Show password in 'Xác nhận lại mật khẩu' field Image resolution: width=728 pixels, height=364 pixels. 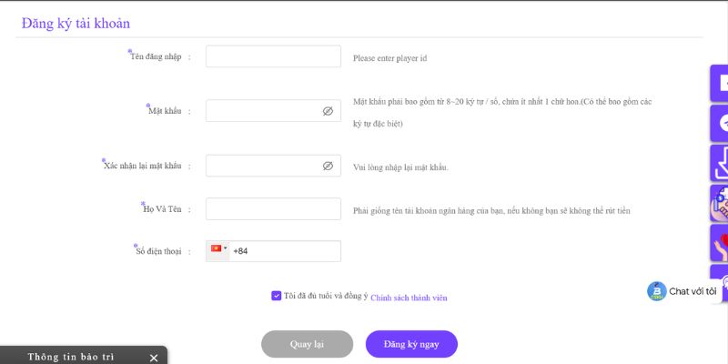click(x=328, y=167)
